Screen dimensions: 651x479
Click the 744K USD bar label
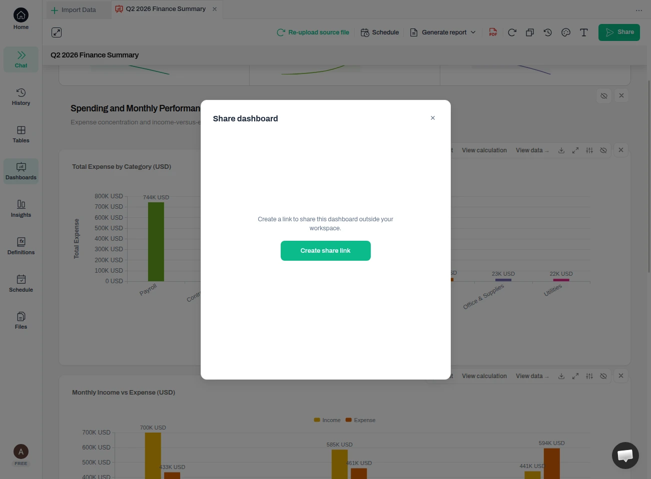[156, 197]
